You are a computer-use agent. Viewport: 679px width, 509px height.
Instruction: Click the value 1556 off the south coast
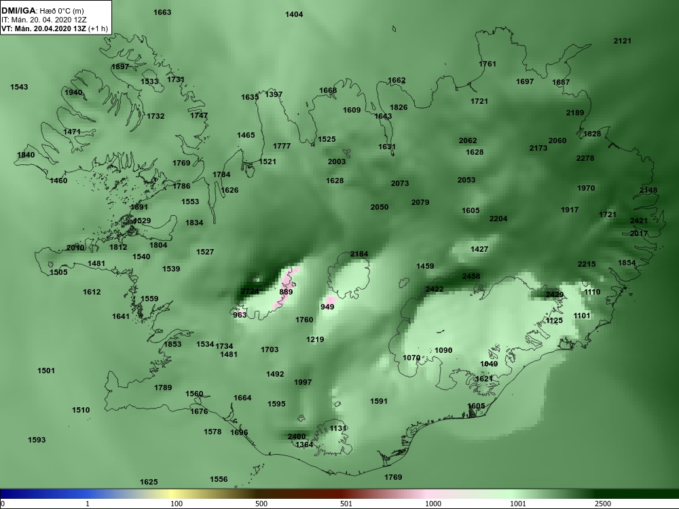click(219, 479)
